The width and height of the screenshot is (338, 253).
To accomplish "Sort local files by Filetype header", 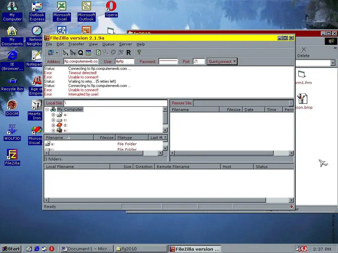I will click(x=132, y=138).
